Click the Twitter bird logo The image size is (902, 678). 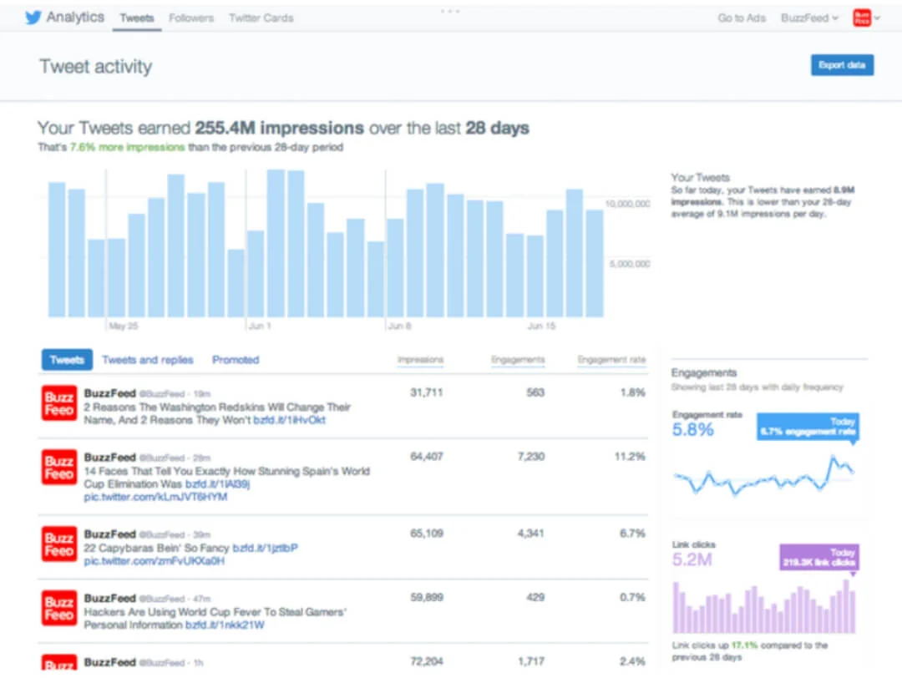(33, 18)
